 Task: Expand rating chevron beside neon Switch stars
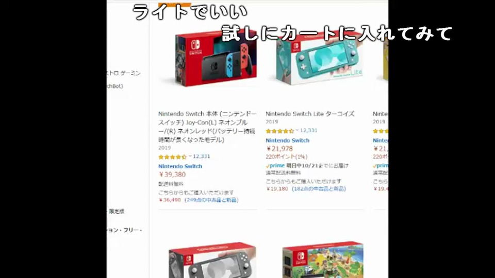point(190,157)
